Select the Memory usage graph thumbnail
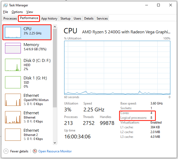The image size is (178, 159). [13, 48]
